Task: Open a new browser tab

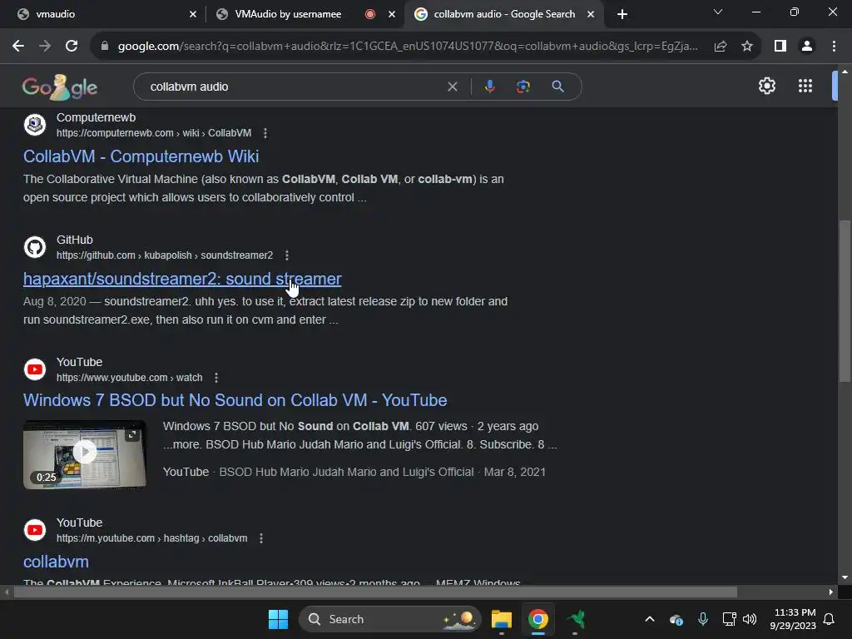Action: pyautogui.click(x=622, y=14)
